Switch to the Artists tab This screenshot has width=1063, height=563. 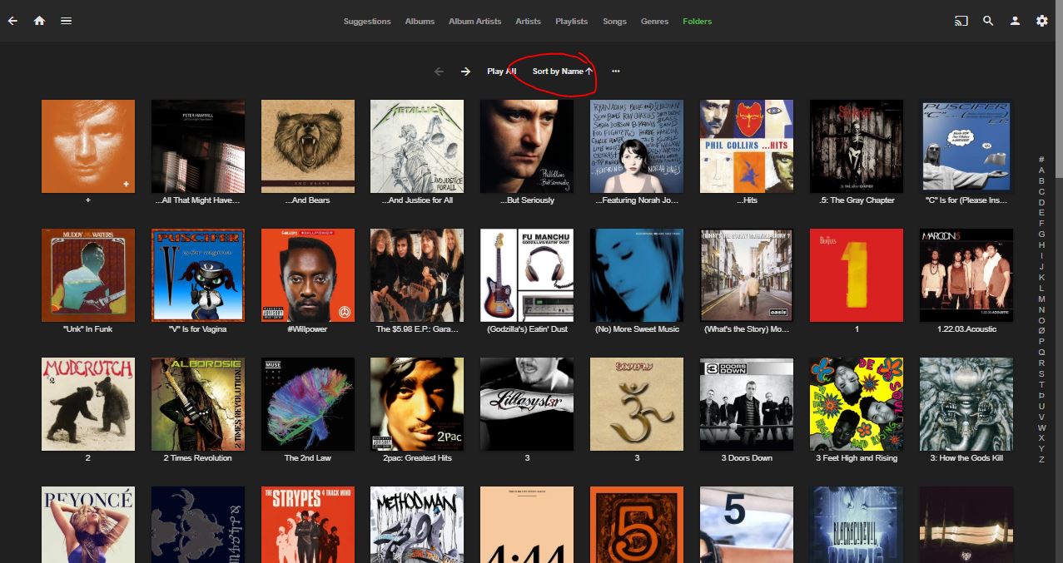(528, 22)
